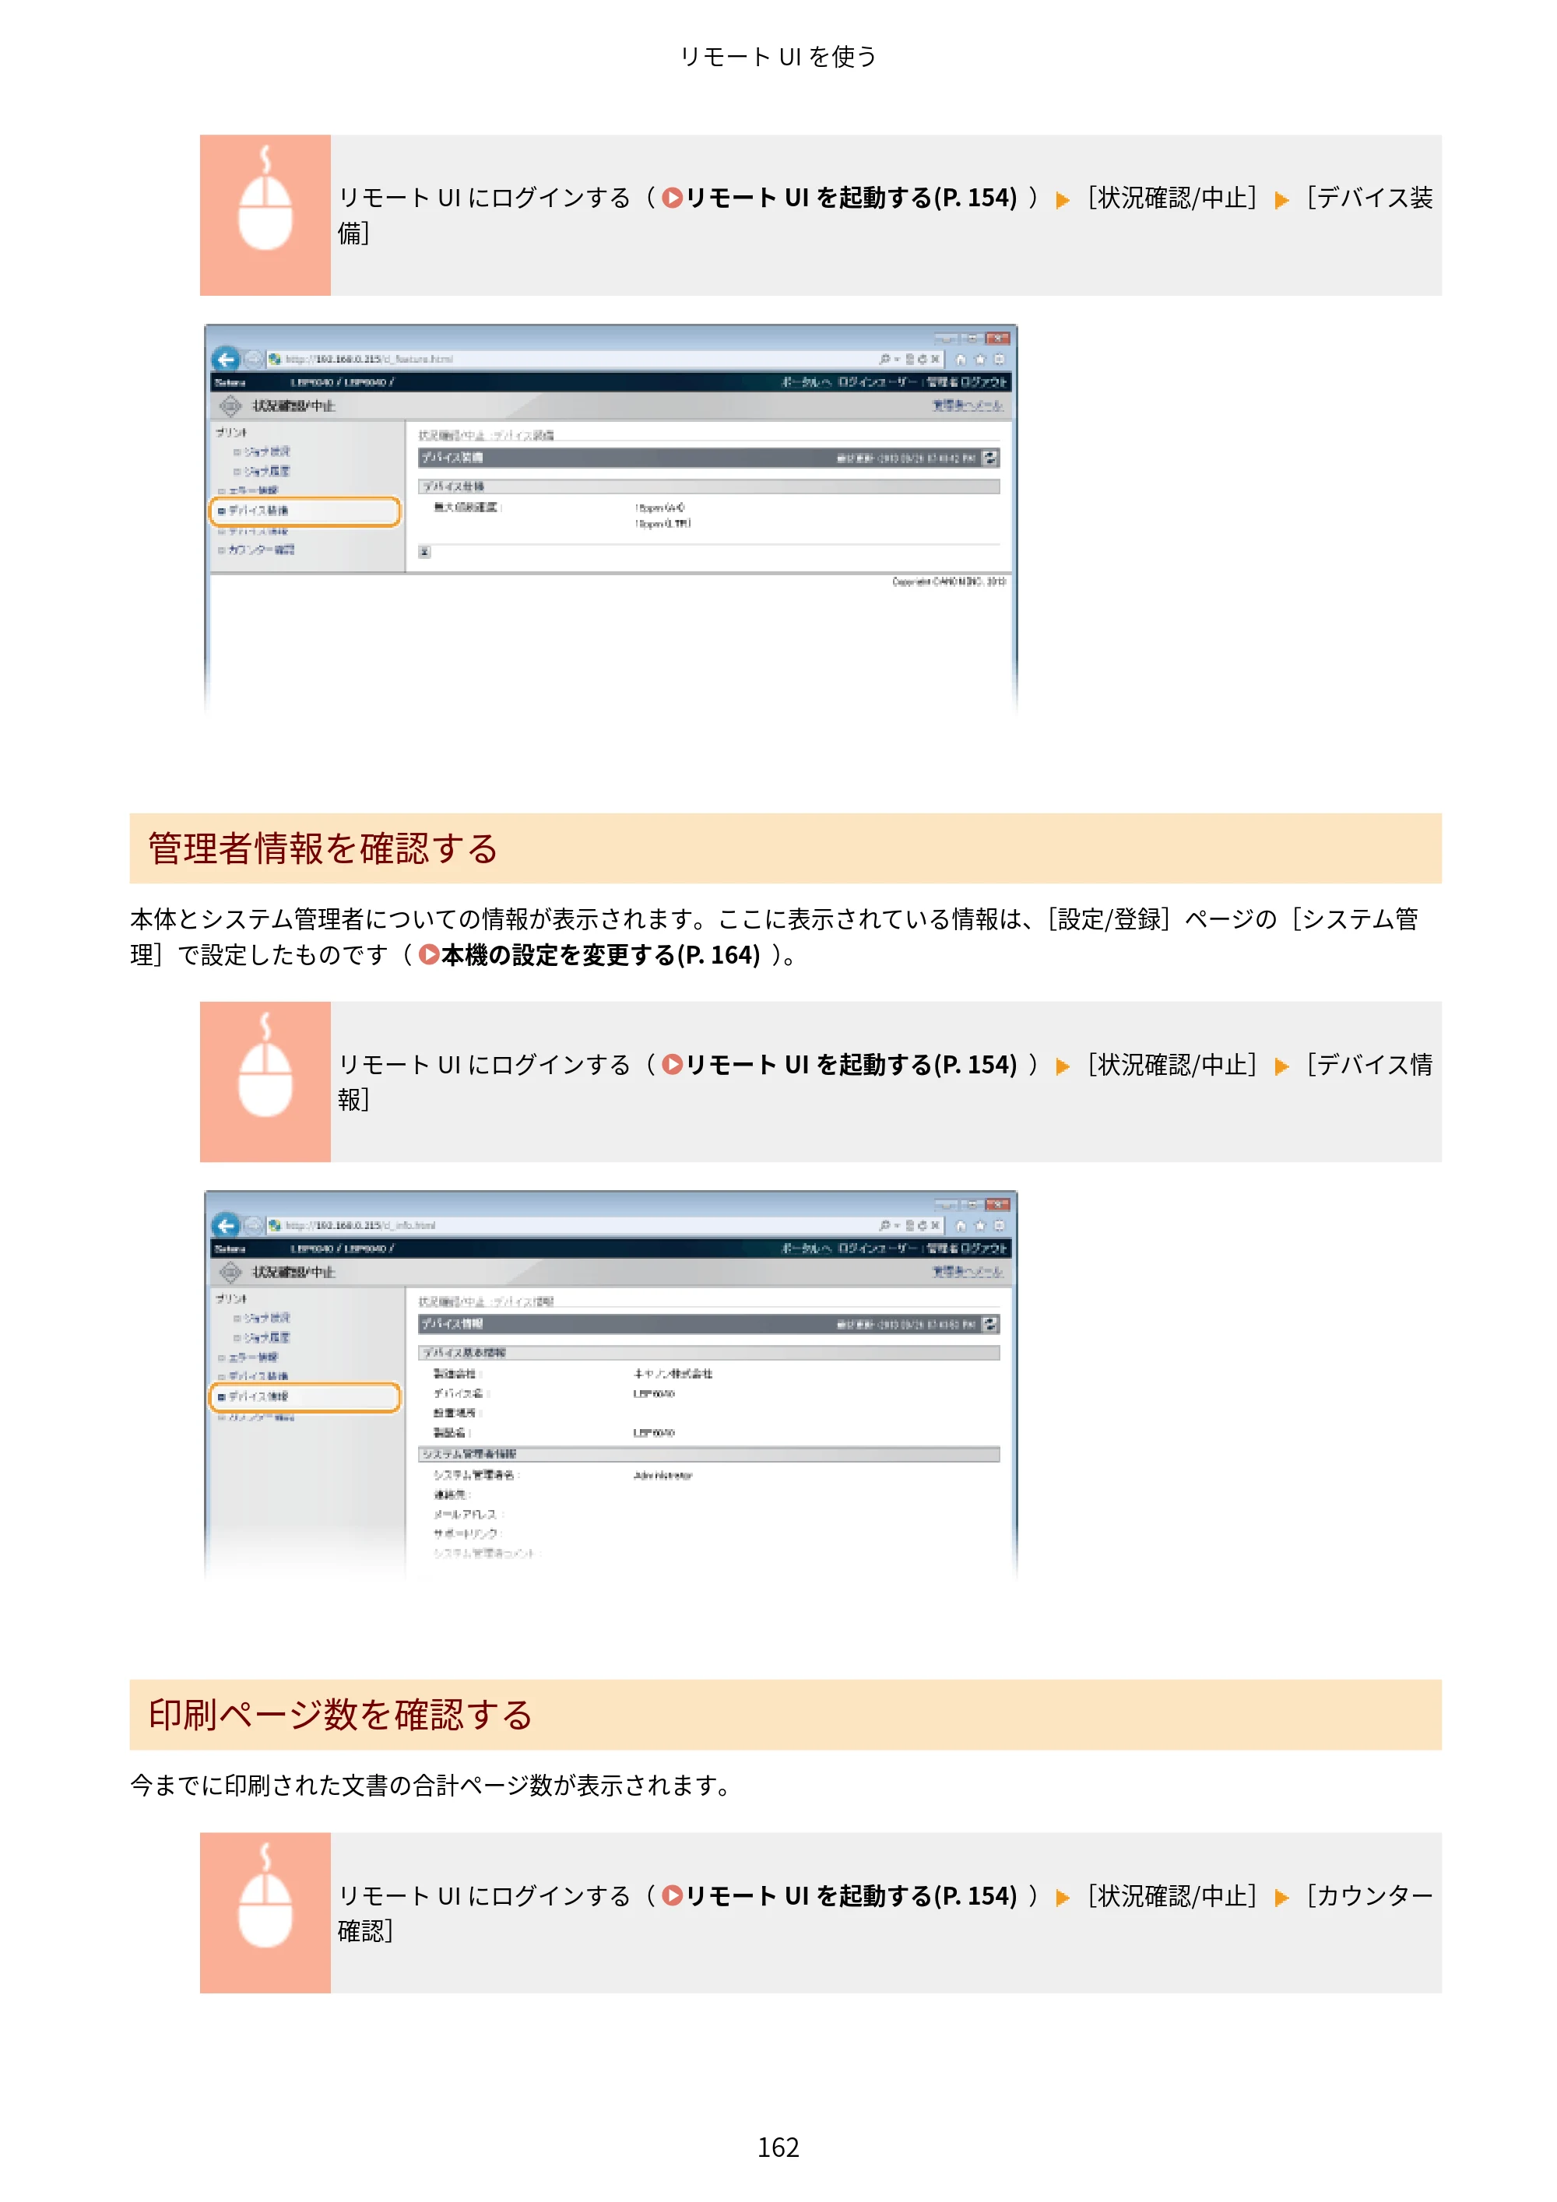Click 状況確認/中止 portal icon in upper screenshot
Screen dimensions: 1557x2202
[x=230, y=406]
